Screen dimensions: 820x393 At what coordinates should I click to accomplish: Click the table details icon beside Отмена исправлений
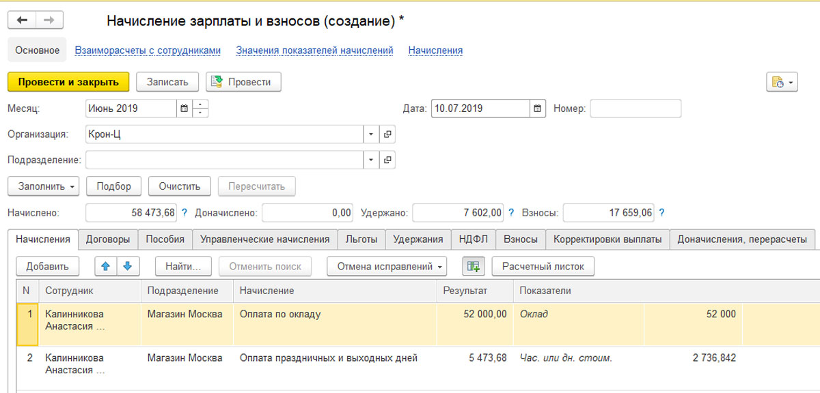click(x=474, y=266)
